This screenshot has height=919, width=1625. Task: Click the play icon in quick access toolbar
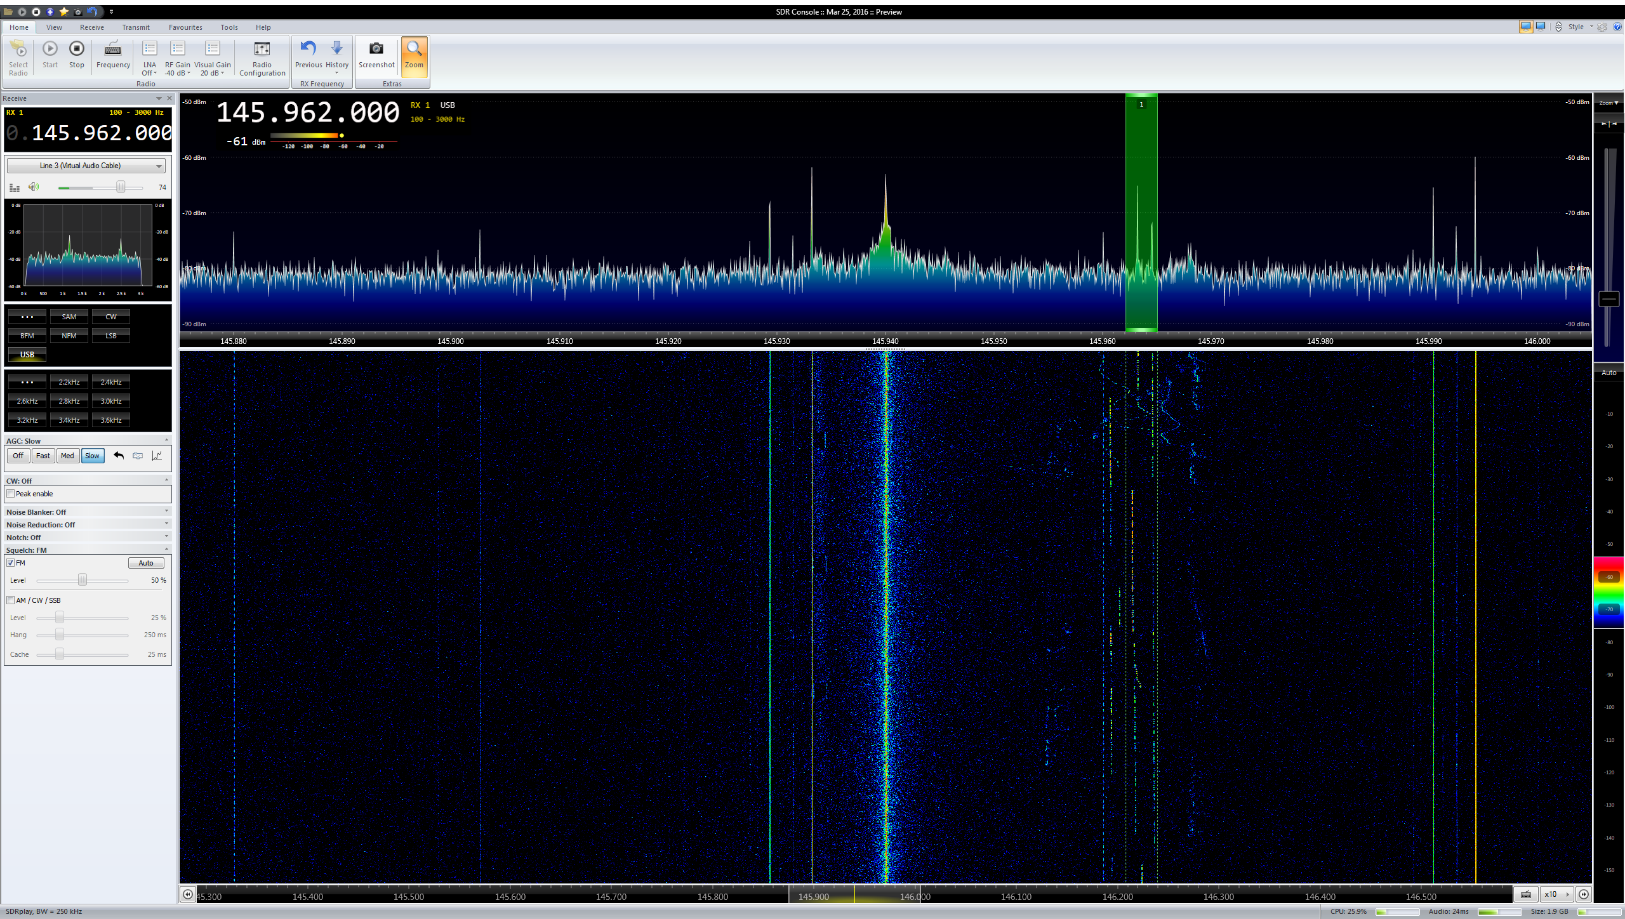(22, 11)
